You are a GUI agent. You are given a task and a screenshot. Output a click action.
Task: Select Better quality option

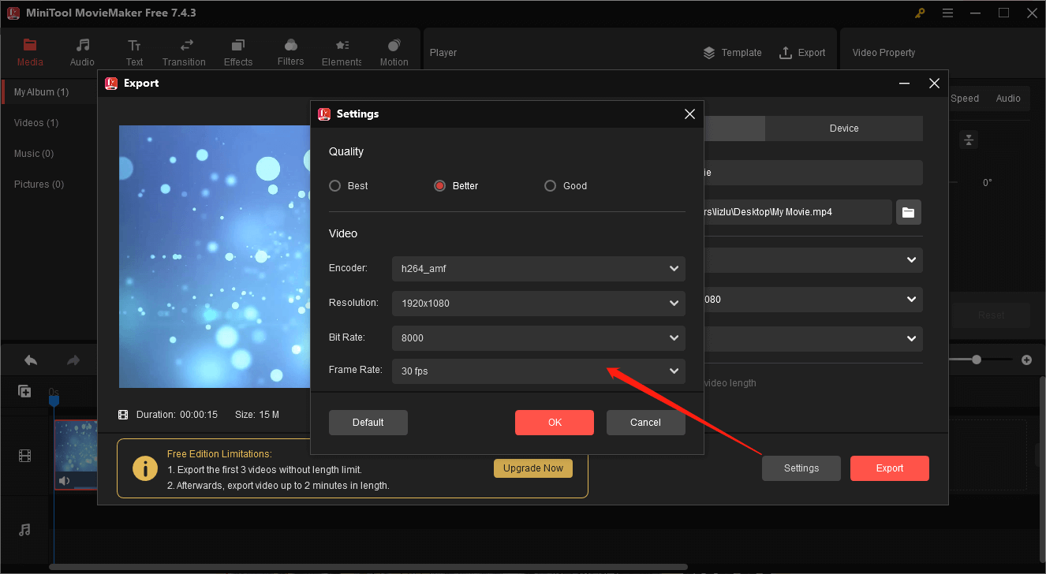(x=456, y=186)
